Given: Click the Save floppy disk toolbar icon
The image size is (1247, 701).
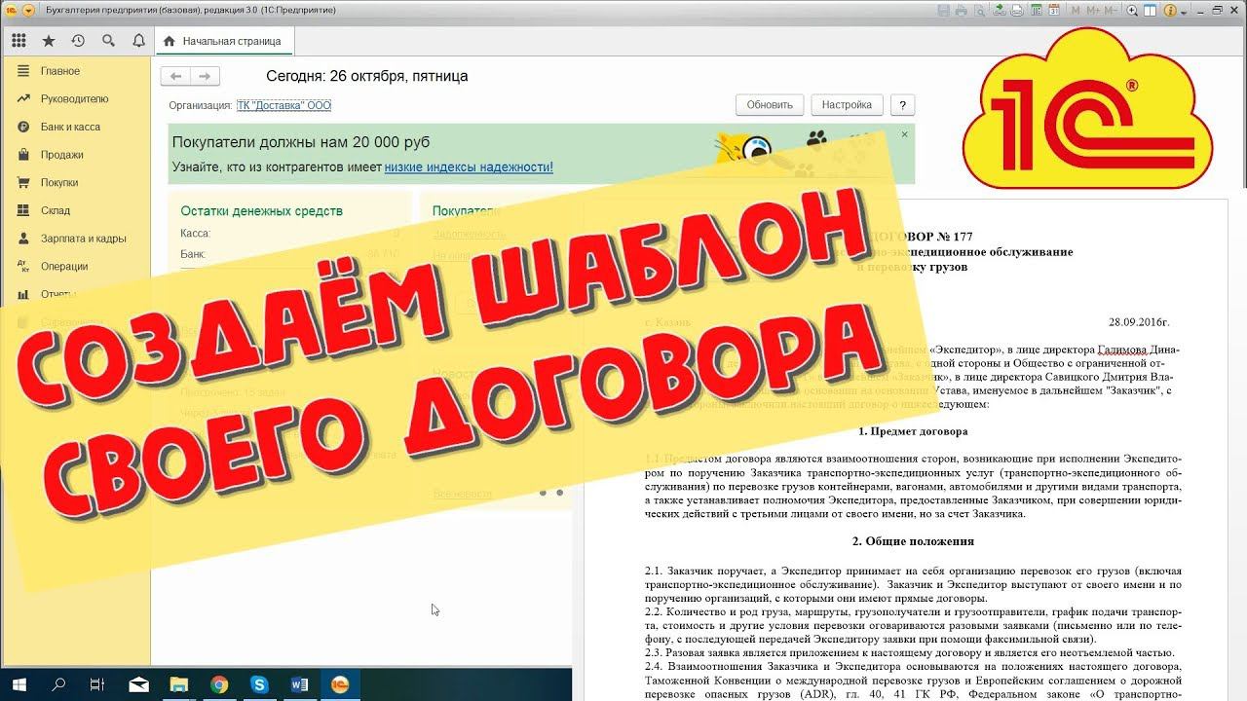Looking at the screenshot, I should (943, 10).
